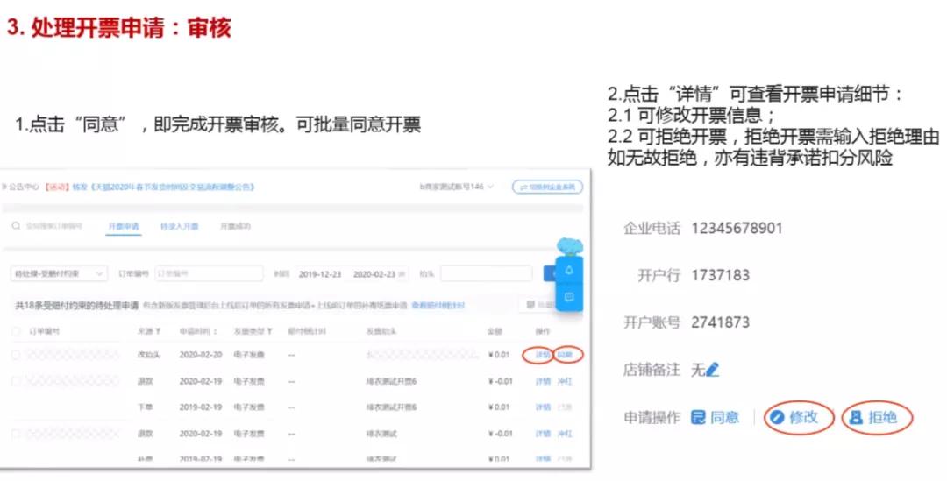Open the calendar icon after 2020-02-23
The image size is (947, 481).
coord(402,274)
